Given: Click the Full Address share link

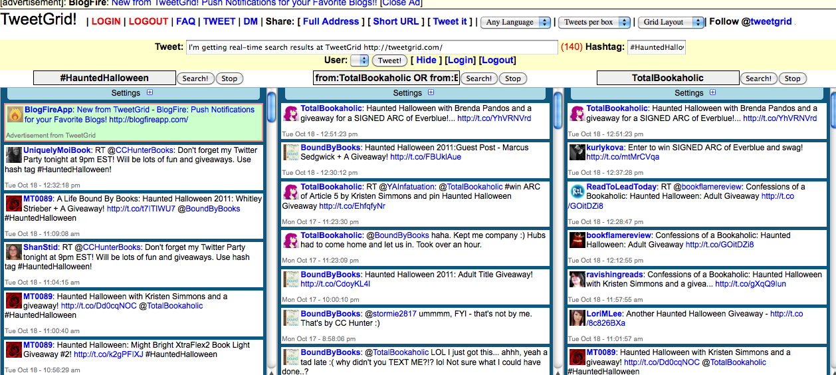Looking at the screenshot, I should (331, 21).
